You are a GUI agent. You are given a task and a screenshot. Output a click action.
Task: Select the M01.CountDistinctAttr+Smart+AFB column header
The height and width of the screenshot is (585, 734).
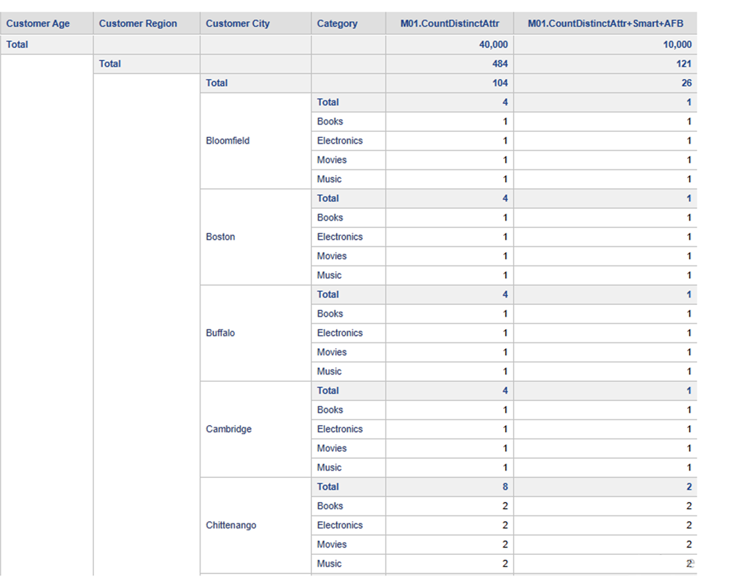[x=605, y=23]
